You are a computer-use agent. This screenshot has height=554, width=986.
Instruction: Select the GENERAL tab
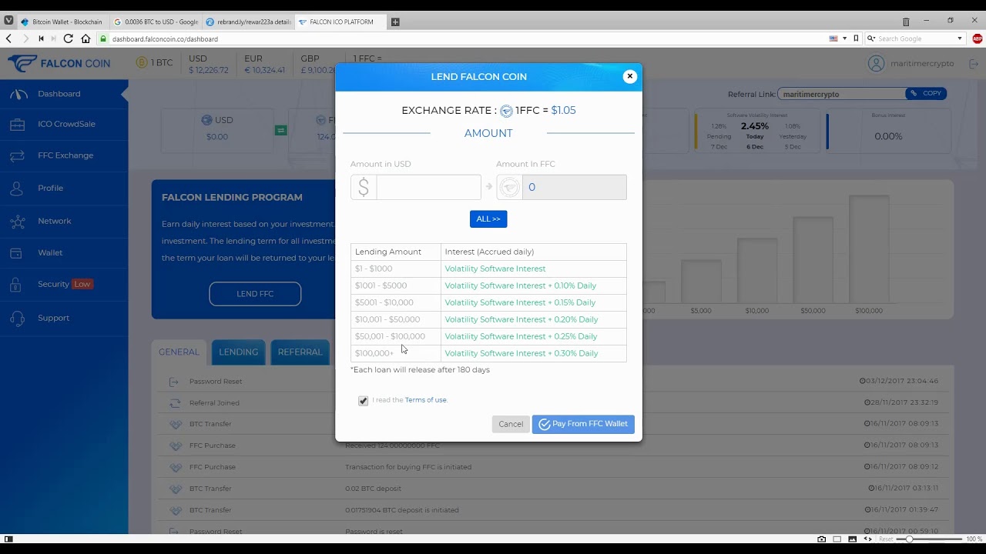tap(179, 352)
